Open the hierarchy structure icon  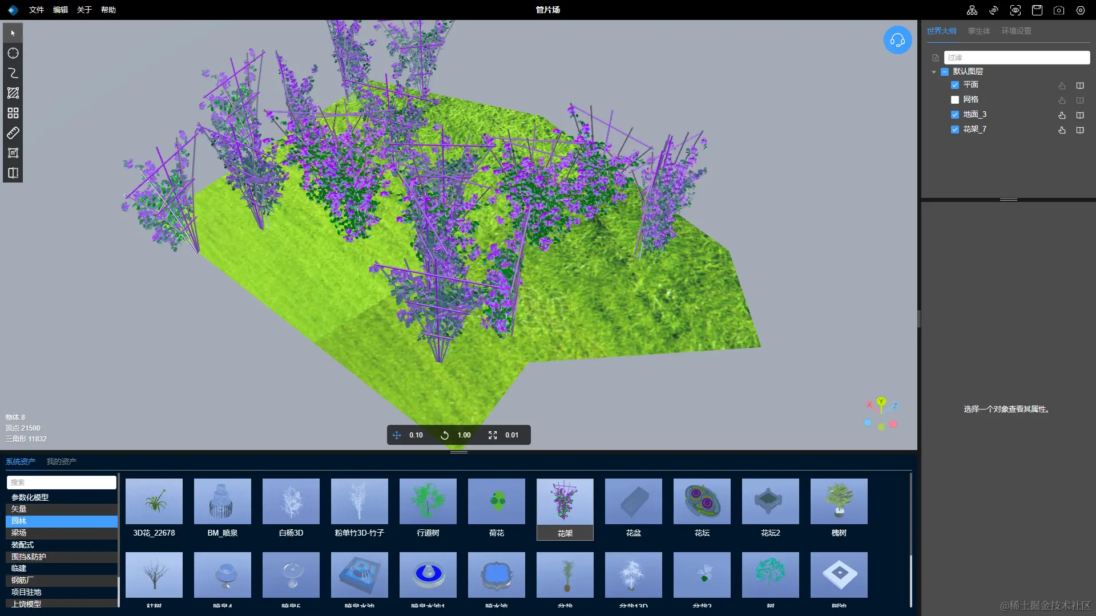pos(972,10)
